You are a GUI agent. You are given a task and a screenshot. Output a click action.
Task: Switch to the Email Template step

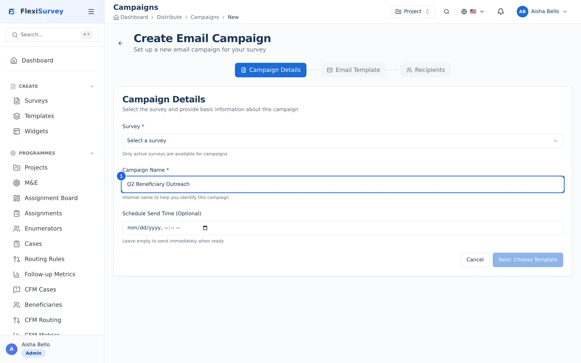[353, 70]
